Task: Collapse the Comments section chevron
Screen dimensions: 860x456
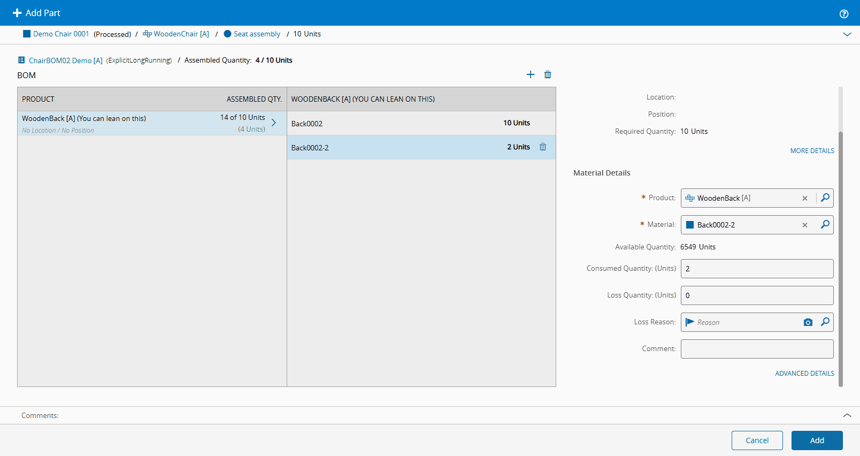Action: 847,415
